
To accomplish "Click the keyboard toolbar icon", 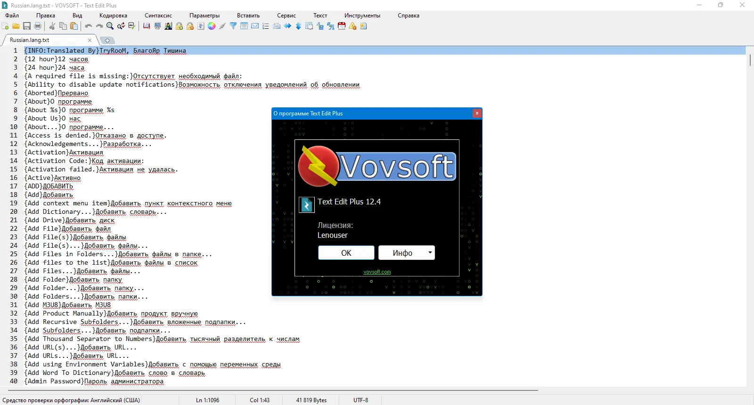I will pos(277,26).
